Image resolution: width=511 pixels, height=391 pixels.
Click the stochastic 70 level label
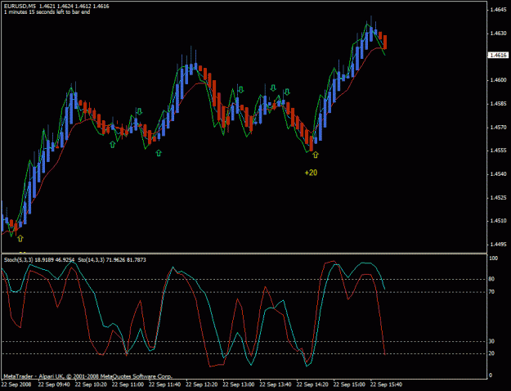491,292
